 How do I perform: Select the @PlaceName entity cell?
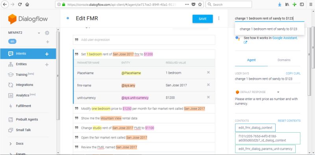click(x=131, y=73)
